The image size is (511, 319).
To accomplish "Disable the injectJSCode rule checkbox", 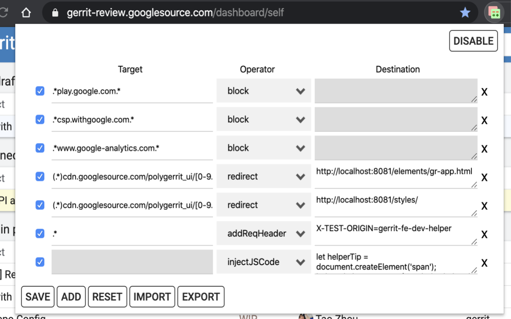I will click(x=40, y=262).
